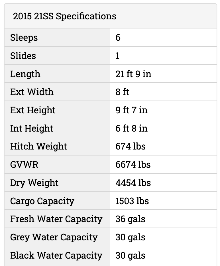The height and width of the screenshot is (266, 220).
Task: Click the Ext Height label
Action: point(33,110)
